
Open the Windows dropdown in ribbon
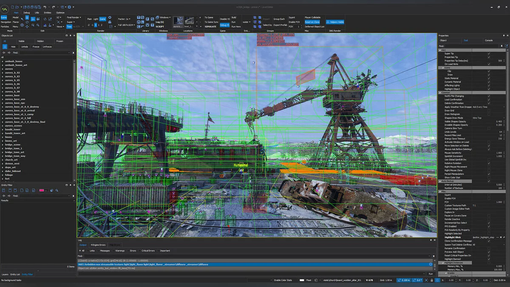point(164,17)
